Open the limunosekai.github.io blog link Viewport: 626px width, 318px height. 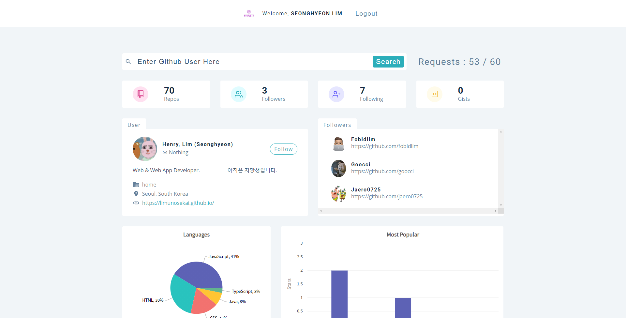click(x=178, y=203)
